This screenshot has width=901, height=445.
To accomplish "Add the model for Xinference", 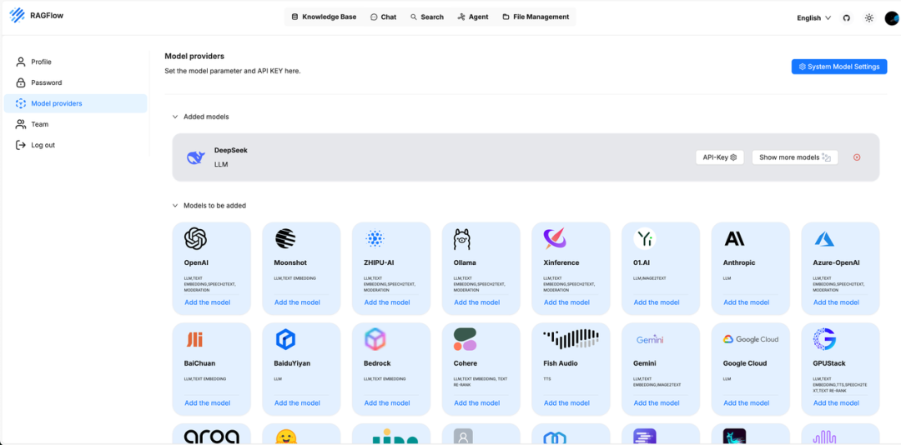I will [x=566, y=302].
